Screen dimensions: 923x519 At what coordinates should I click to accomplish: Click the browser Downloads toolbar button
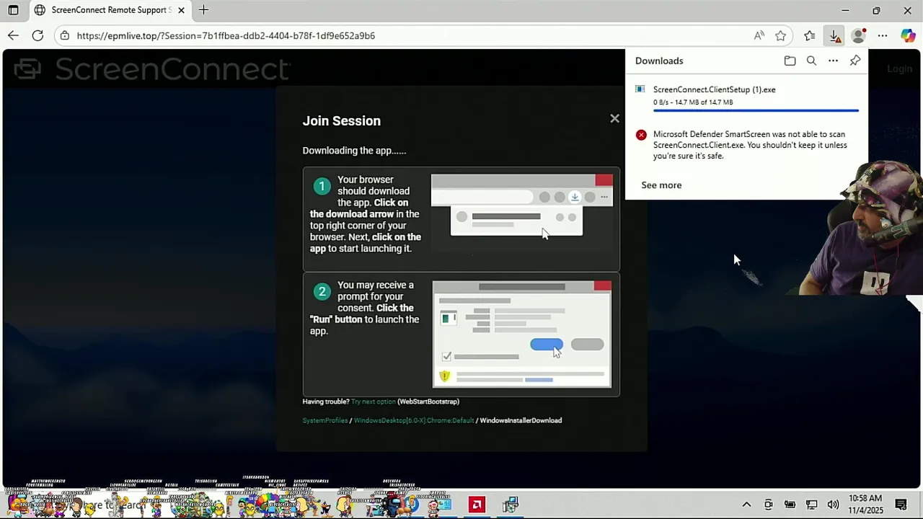click(x=834, y=35)
